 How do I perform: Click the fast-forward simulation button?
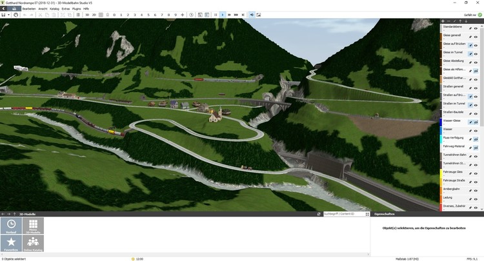pos(229,15)
